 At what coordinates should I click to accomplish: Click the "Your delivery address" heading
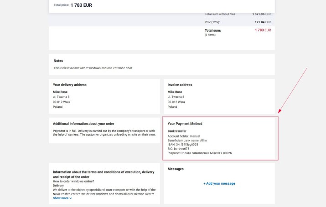(69, 85)
